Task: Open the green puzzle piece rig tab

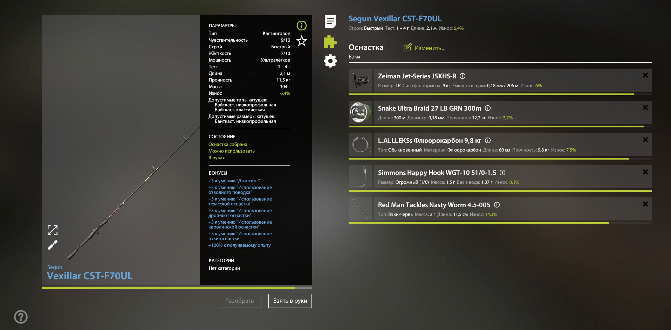Action: [330, 41]
